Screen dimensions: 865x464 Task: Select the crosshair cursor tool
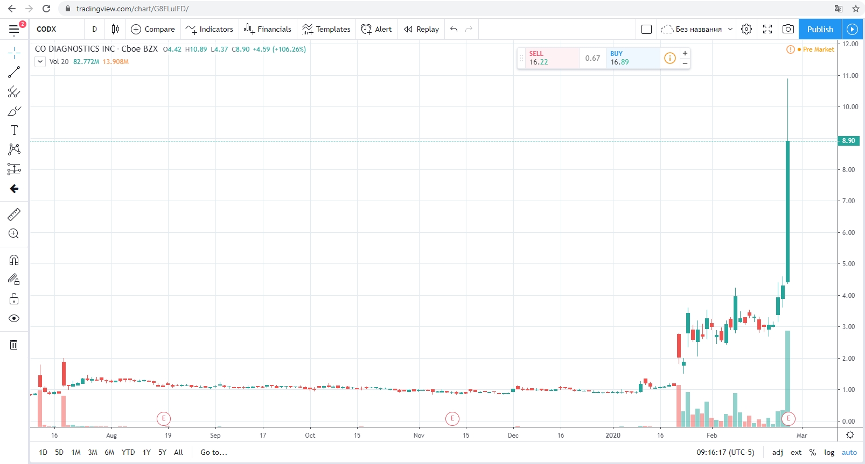pyautogui.click(x=14, y=52)
